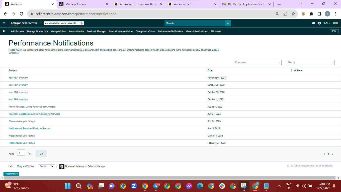
Task: Click the contact us link
Action: pos(14,53)
